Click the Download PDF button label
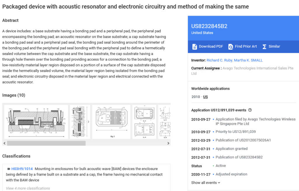299x191 pixels. click(x=211, y=46)
